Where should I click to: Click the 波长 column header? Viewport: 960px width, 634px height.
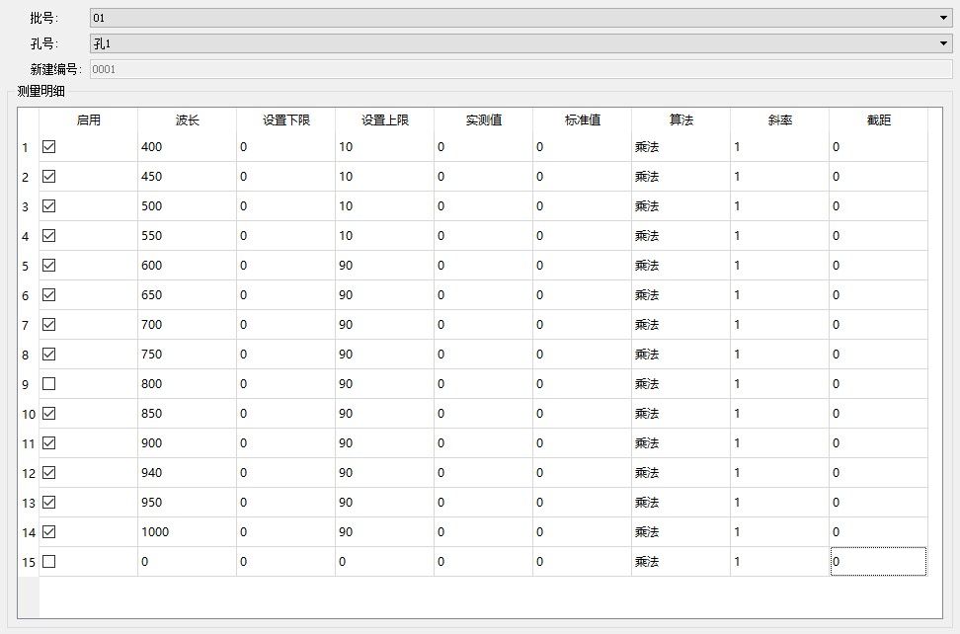[187, 119]
